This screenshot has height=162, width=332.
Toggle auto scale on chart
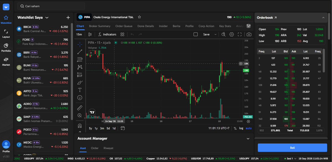(249, 128)
